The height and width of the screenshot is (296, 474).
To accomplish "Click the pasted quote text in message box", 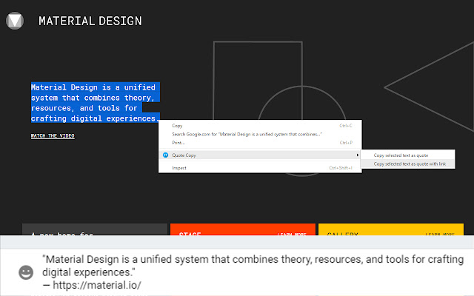I will pyautogui.click(x=253, y=266).
